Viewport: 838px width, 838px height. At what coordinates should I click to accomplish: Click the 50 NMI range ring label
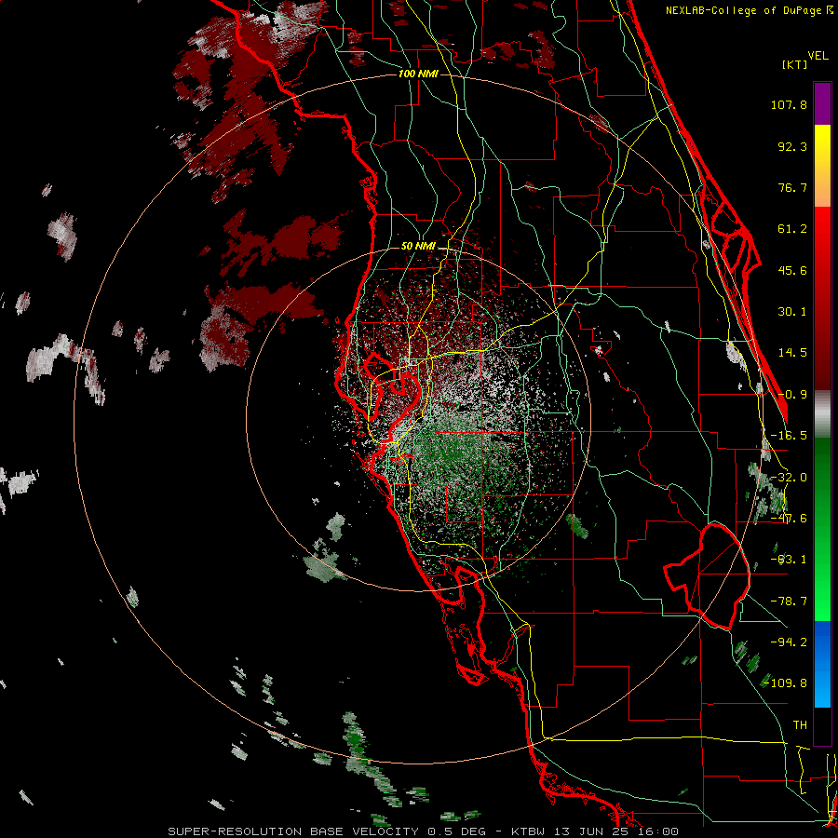(418, 247)
